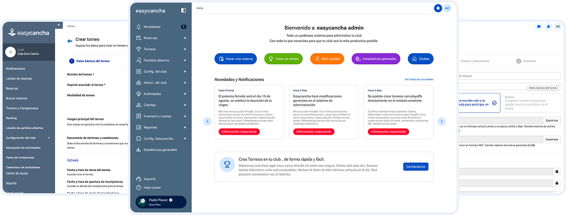This screenshot has height=215, width=566.
Task: Open the Ver todas las novedades link
Action: tap(419, 79)
